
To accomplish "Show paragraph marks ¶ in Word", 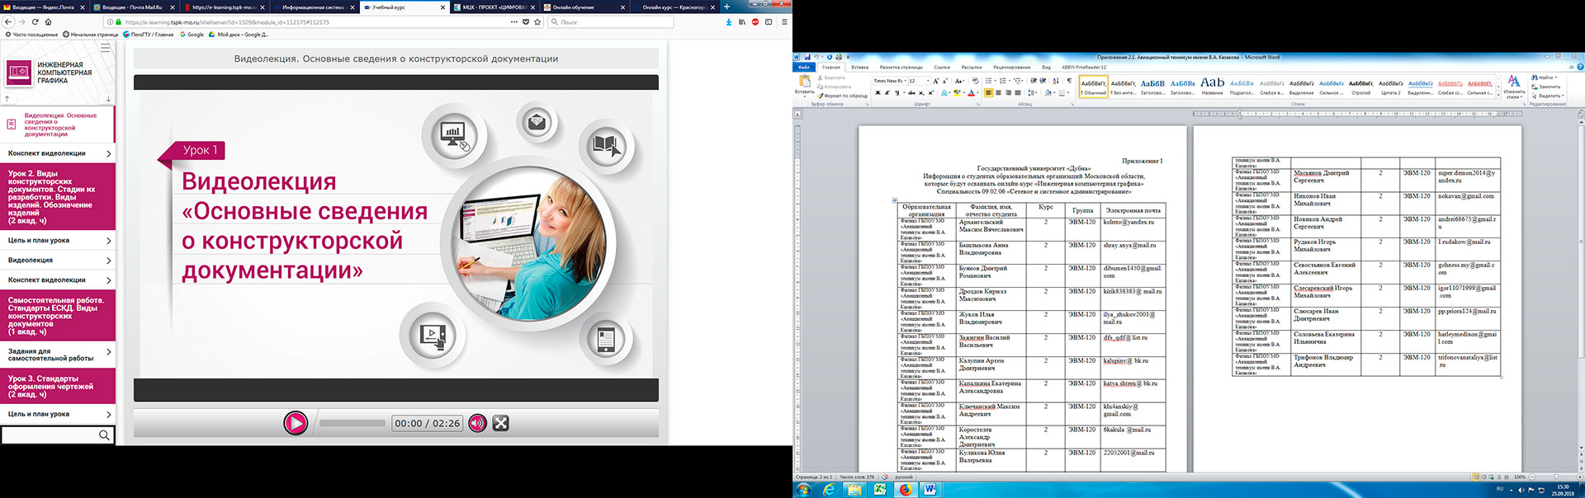I will pyautogui.click(x=1069, y=81).
